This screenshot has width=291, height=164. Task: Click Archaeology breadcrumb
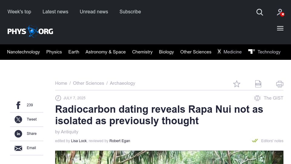pos(122,83)
